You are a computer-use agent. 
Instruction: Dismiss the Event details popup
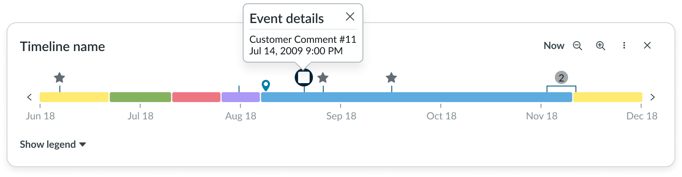pyautogui.click(x=350, y=16)
